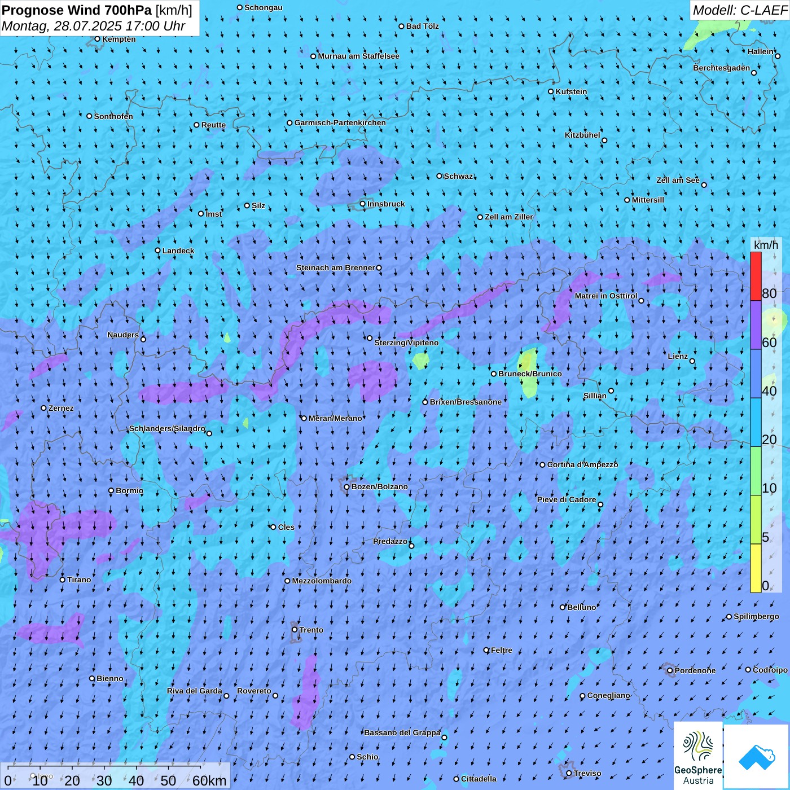Screen dimensions: 790x790
Task: Click the Sterzing/Vipiteno marker
Action: [x=370, y=338]
